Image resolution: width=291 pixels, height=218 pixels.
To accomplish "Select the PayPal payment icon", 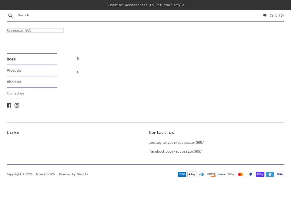I will [x=250, y=174].
